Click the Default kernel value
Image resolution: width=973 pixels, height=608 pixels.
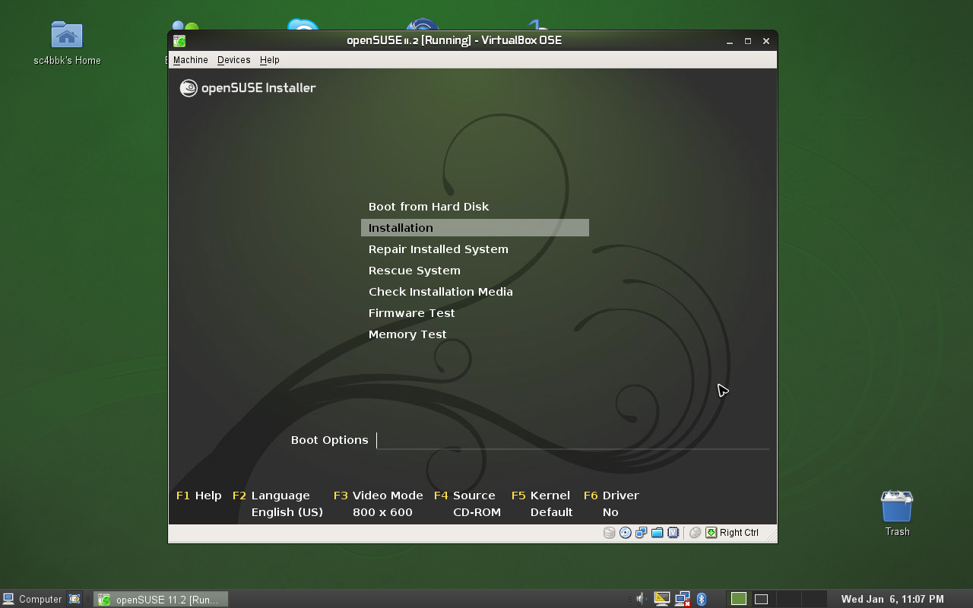point(551,512)
